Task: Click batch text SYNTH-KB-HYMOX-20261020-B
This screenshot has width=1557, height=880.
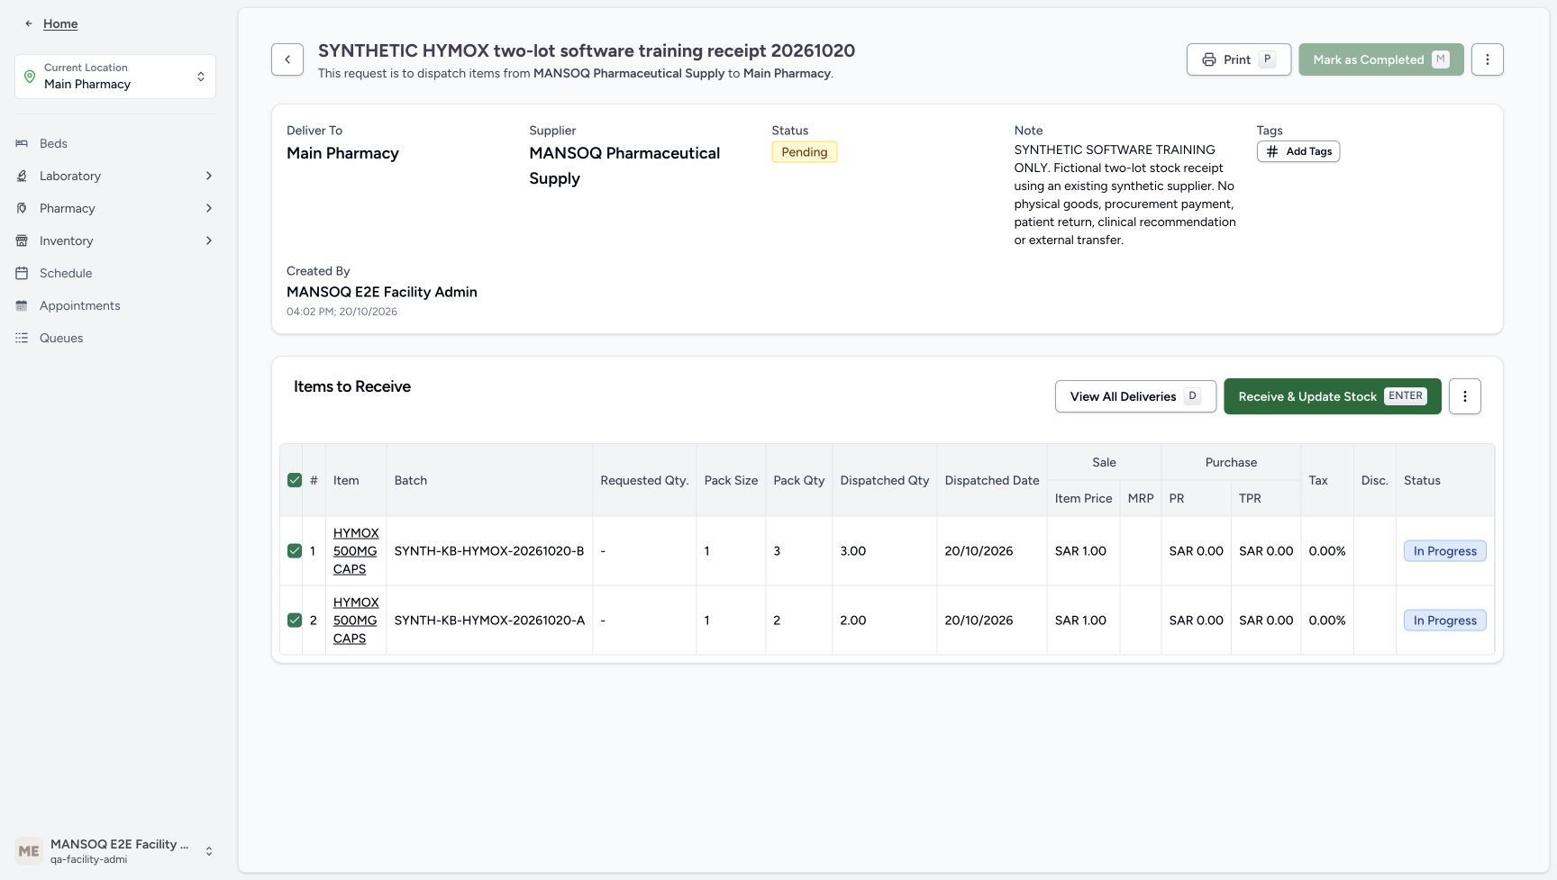Action: (489, 551)
